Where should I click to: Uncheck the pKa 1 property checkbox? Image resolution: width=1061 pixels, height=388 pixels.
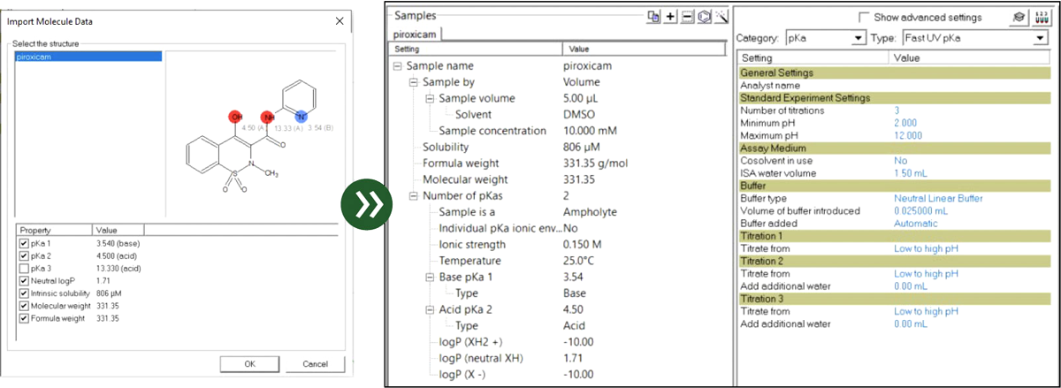(24, 243)
